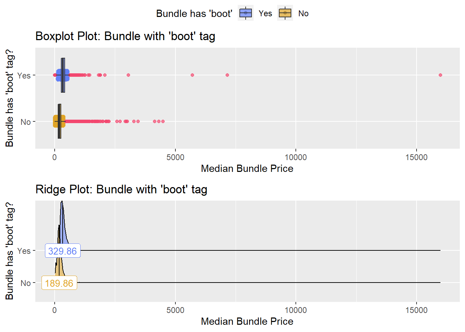Click the 'Median Bundle Price' label under ridge plot
The width and height of the screenshot is (465, 332).
click(x=247, y=321)
